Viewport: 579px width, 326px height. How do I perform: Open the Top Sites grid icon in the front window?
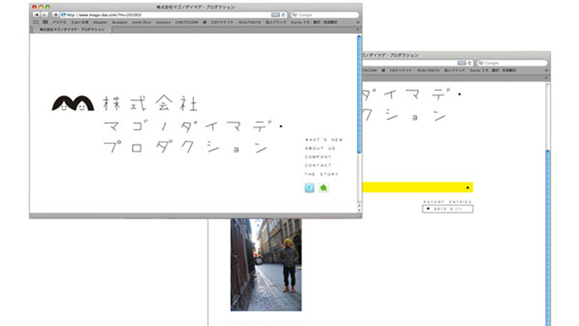45,22
